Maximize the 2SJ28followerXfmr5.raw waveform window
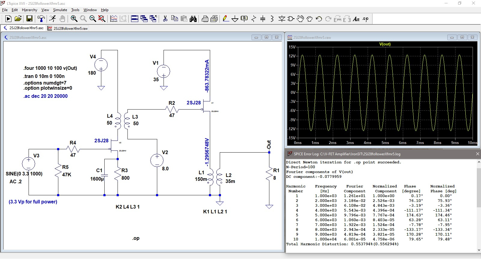This screenshot has height=260, width=481. tap(462, 37)
